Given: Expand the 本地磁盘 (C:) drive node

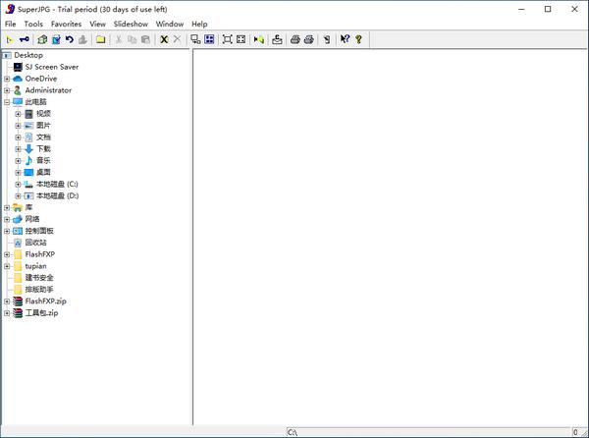Looking at the screenshot, I should [18, 185].
